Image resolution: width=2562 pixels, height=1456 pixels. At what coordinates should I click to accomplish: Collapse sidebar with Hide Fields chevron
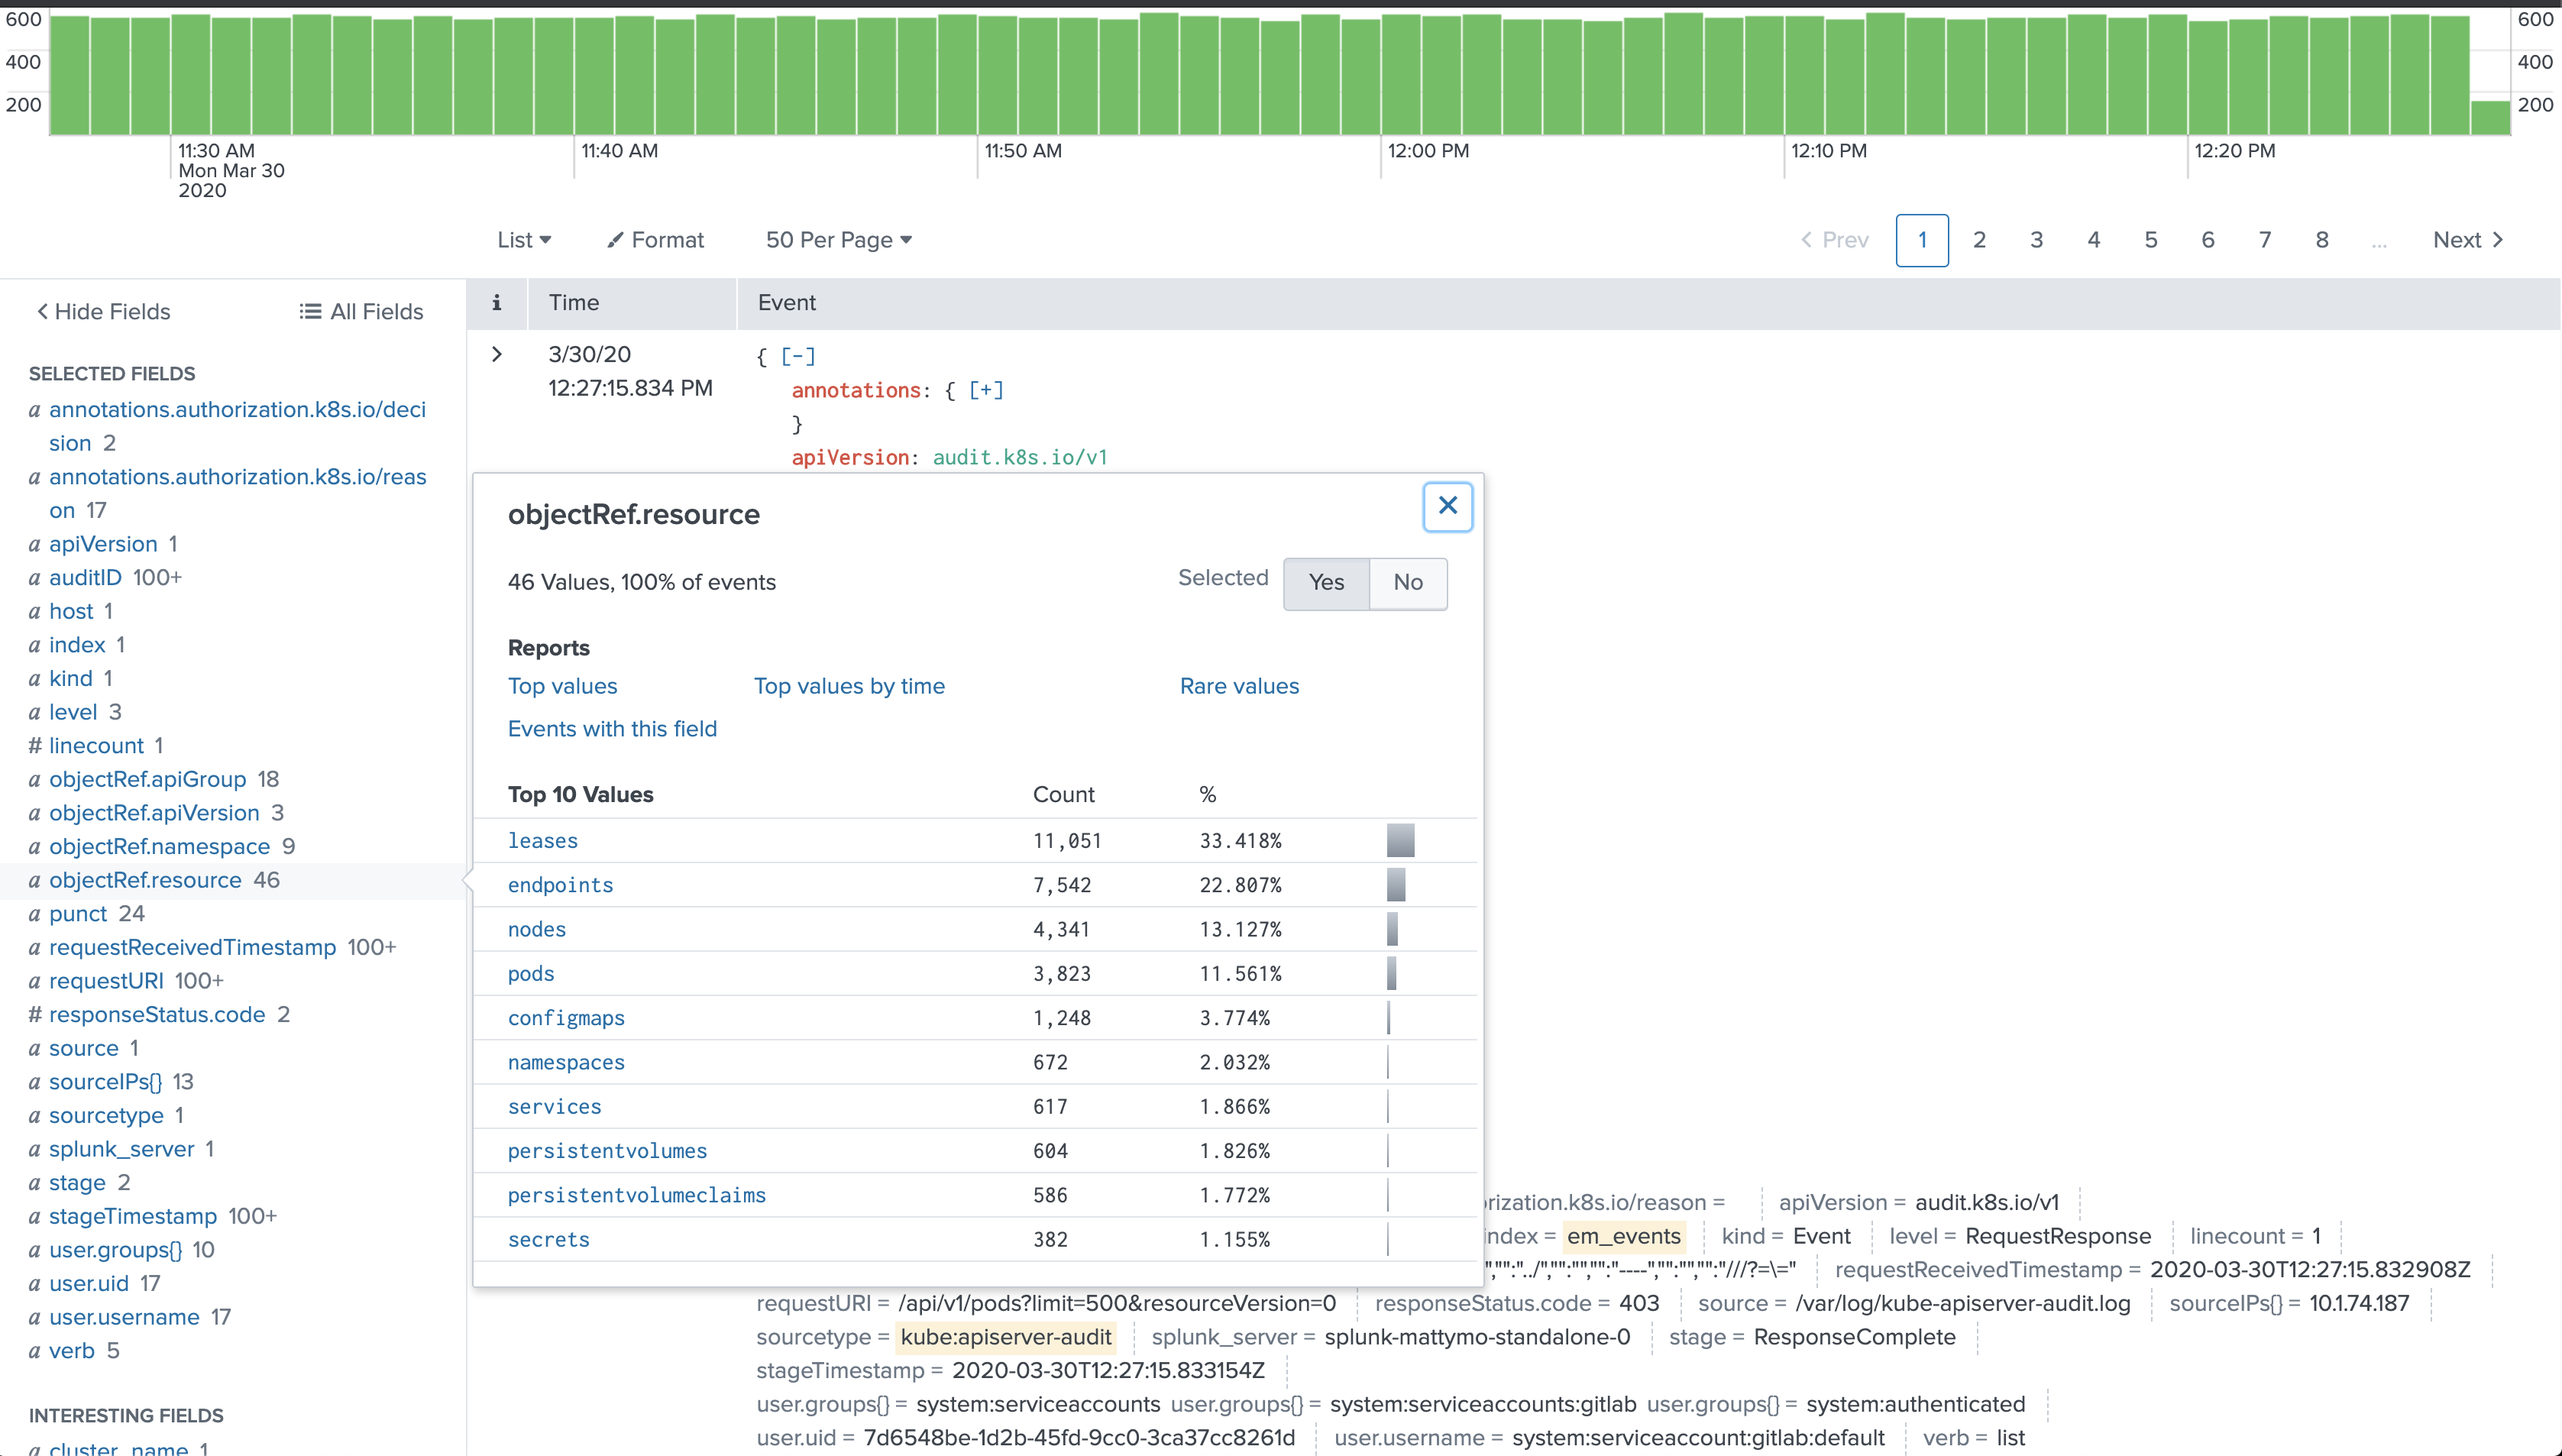point(43,311)
